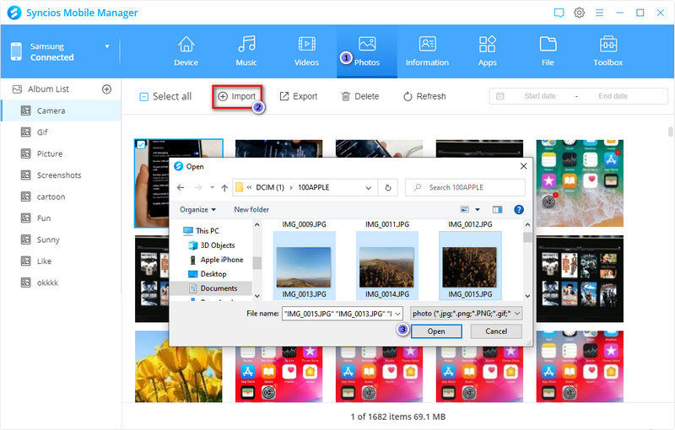Go to the Information tab

tap(427, 51)
